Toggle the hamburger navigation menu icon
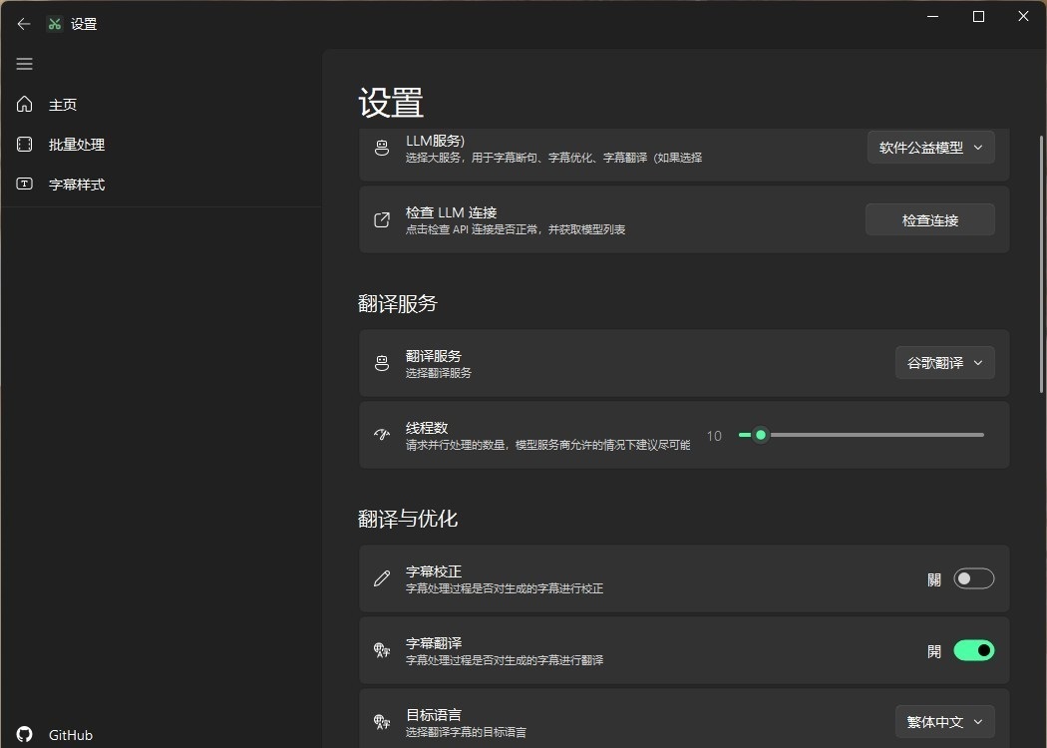 coord(25,64)
